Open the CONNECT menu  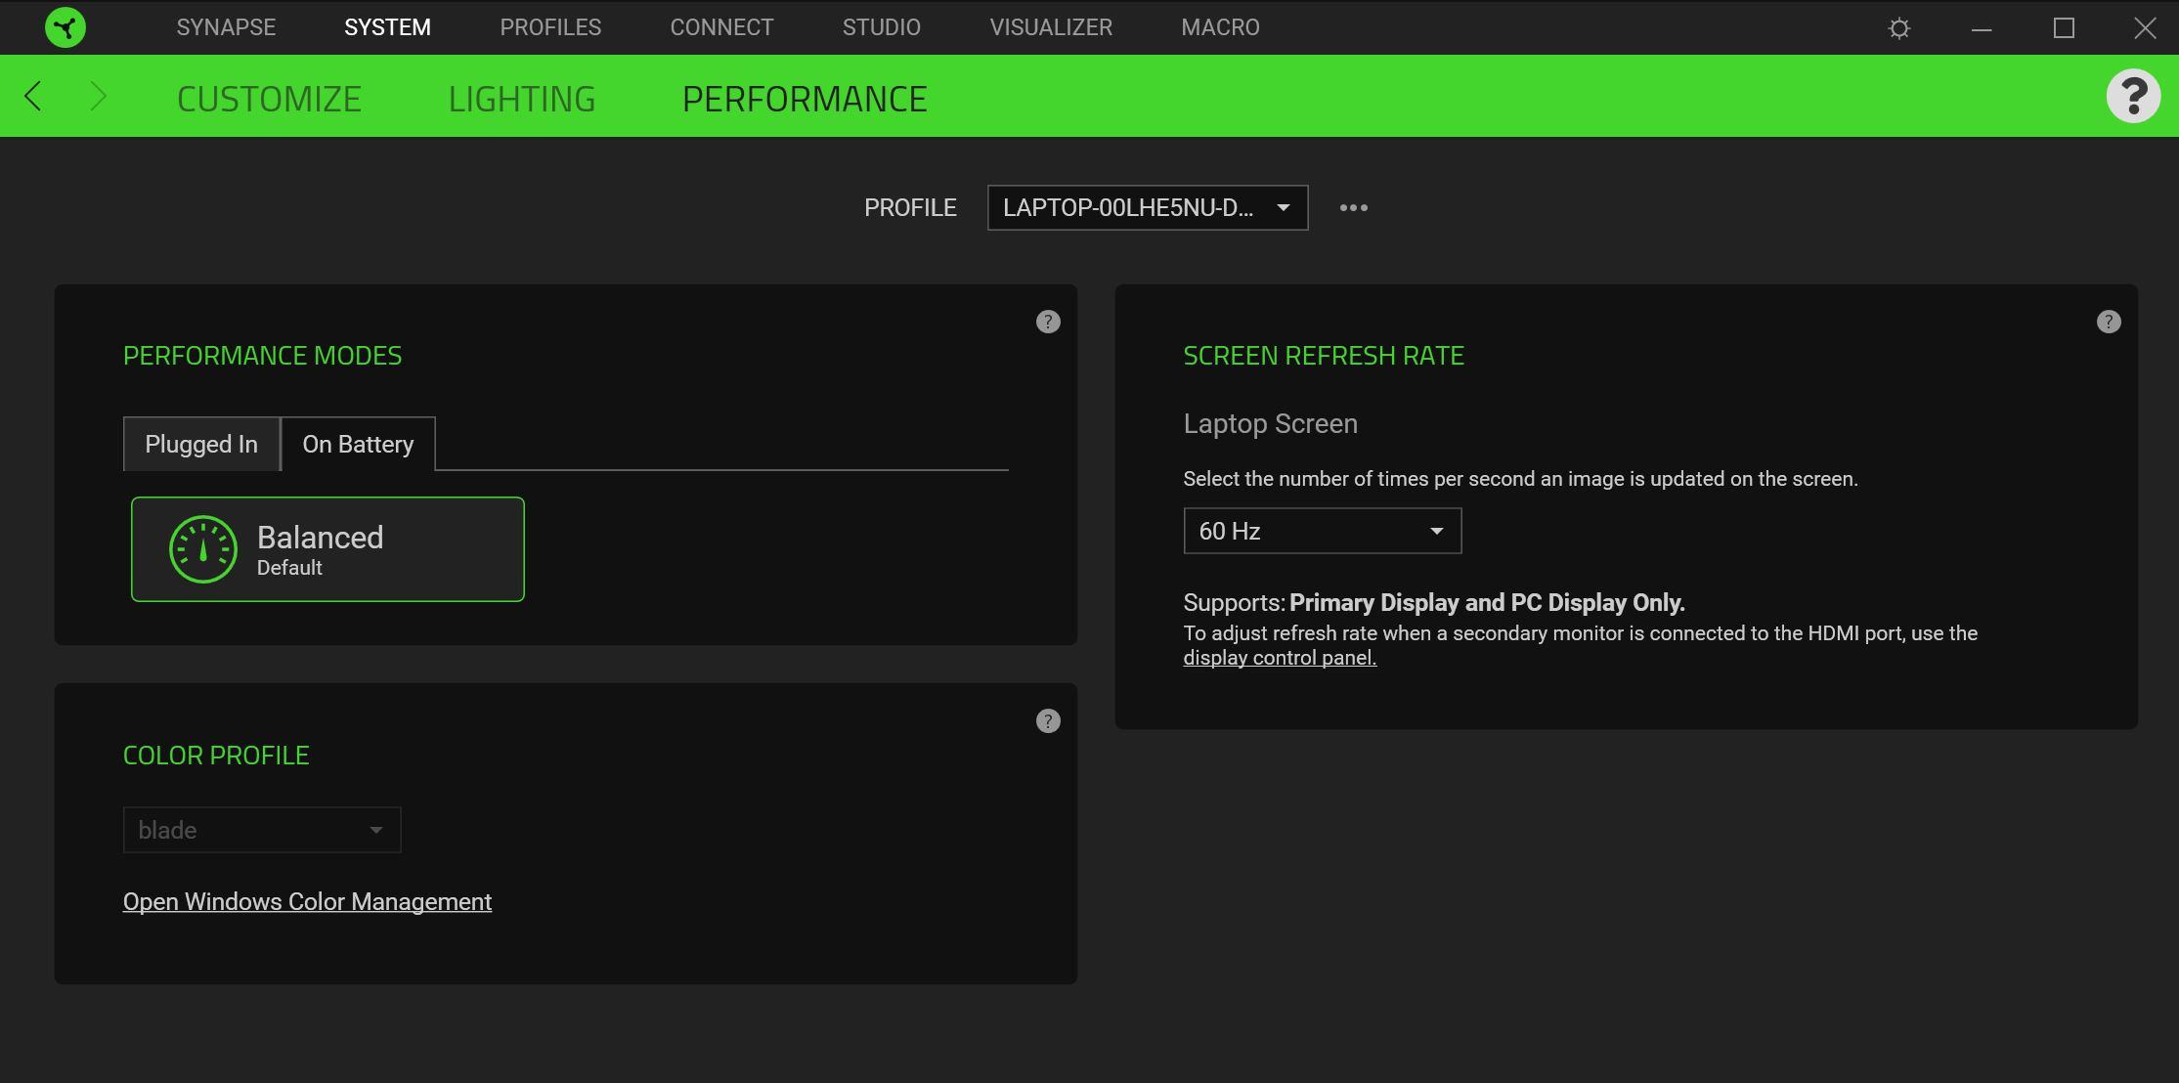[x=721, y=27]
